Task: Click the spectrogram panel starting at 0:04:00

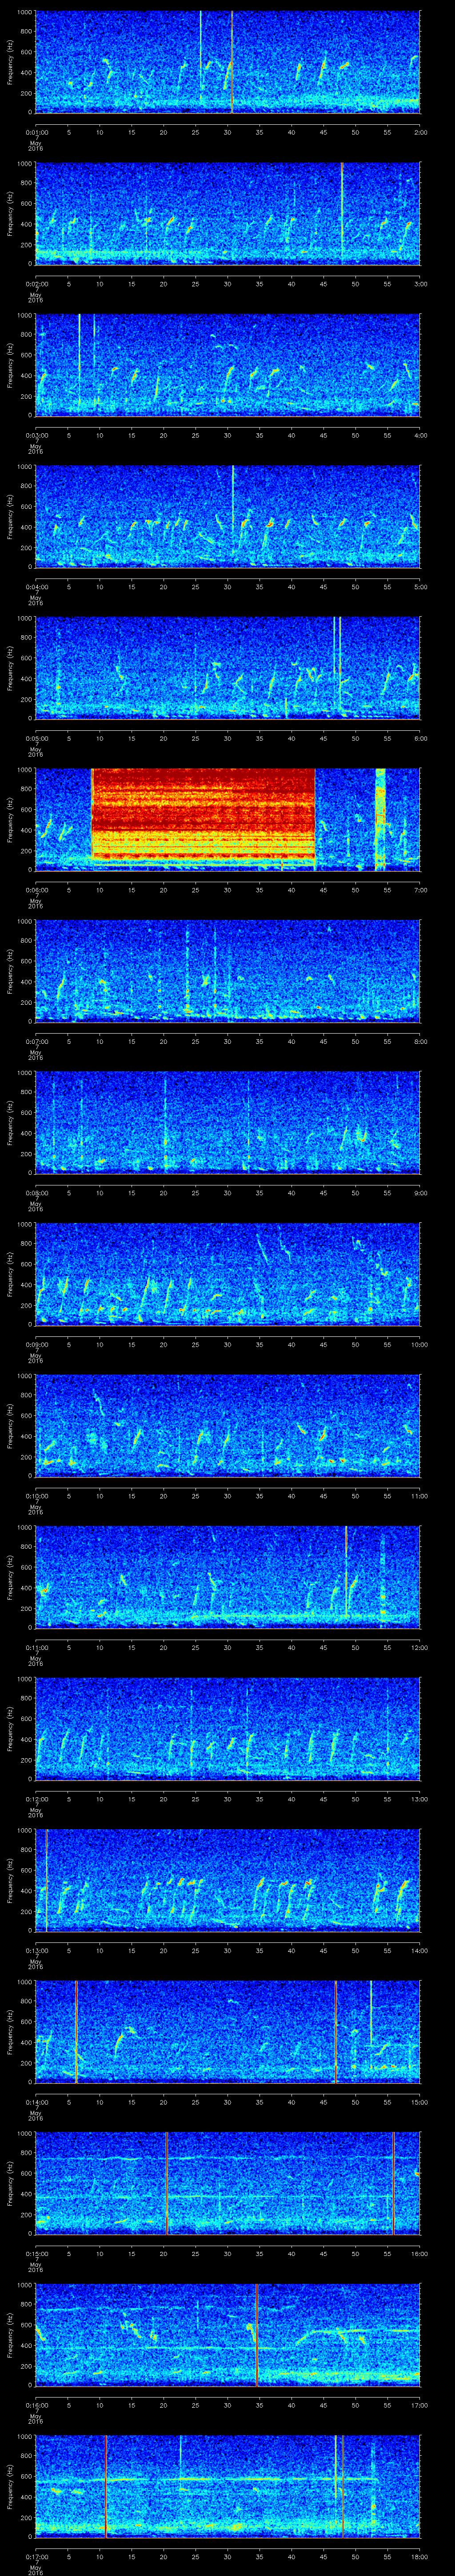Action: pos(228,516)
